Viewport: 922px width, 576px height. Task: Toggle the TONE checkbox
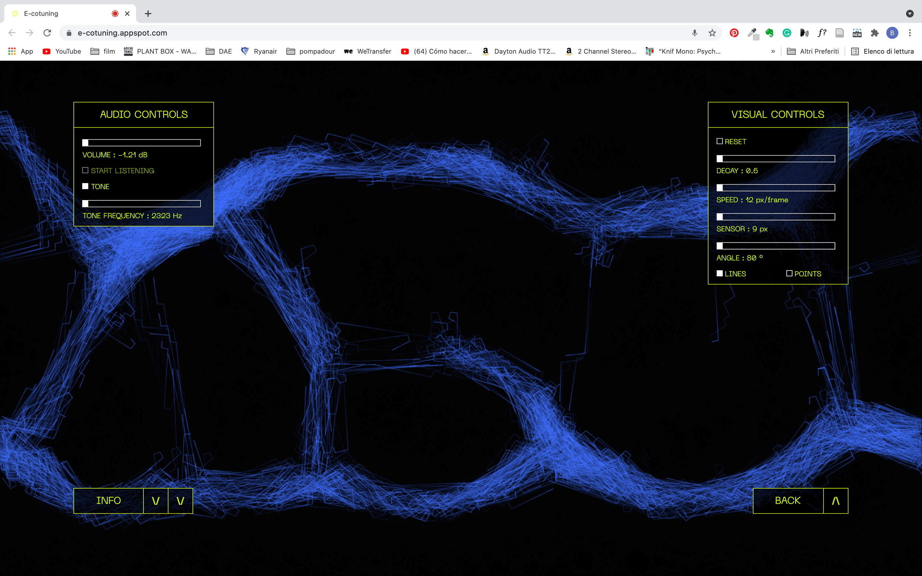(x=86, y=186)
